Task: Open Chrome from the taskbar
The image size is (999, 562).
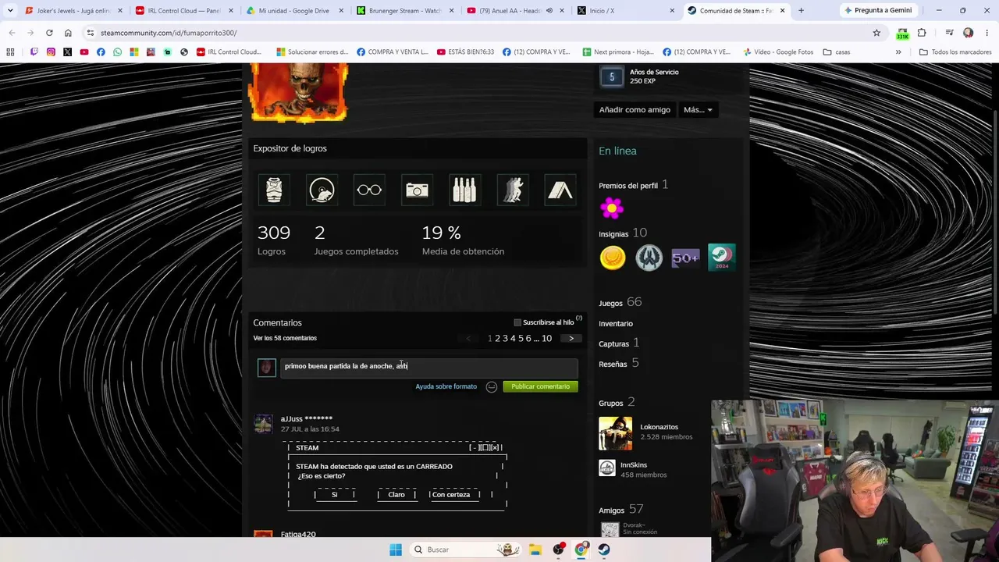Action: (581, 550)
